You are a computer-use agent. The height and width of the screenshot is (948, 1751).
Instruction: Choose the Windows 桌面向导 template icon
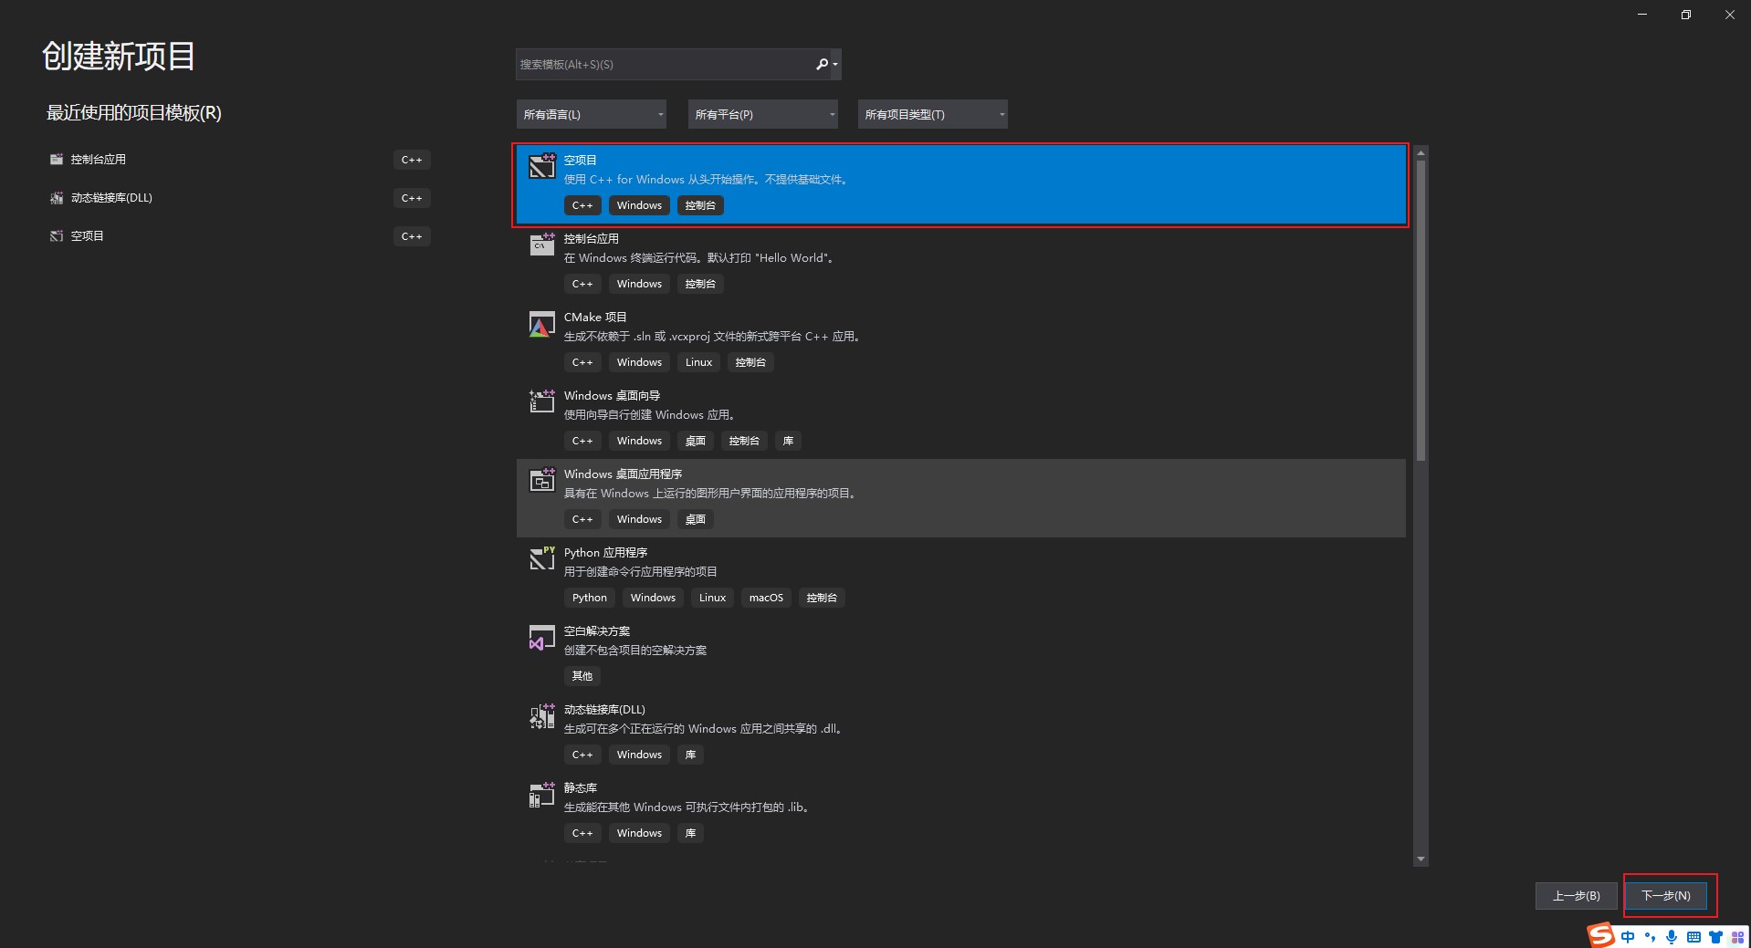(x=541, y=401)
